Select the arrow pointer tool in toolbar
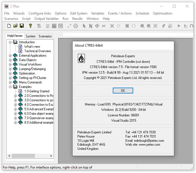This screenshot has width=196, height=173. coord(84,26)
